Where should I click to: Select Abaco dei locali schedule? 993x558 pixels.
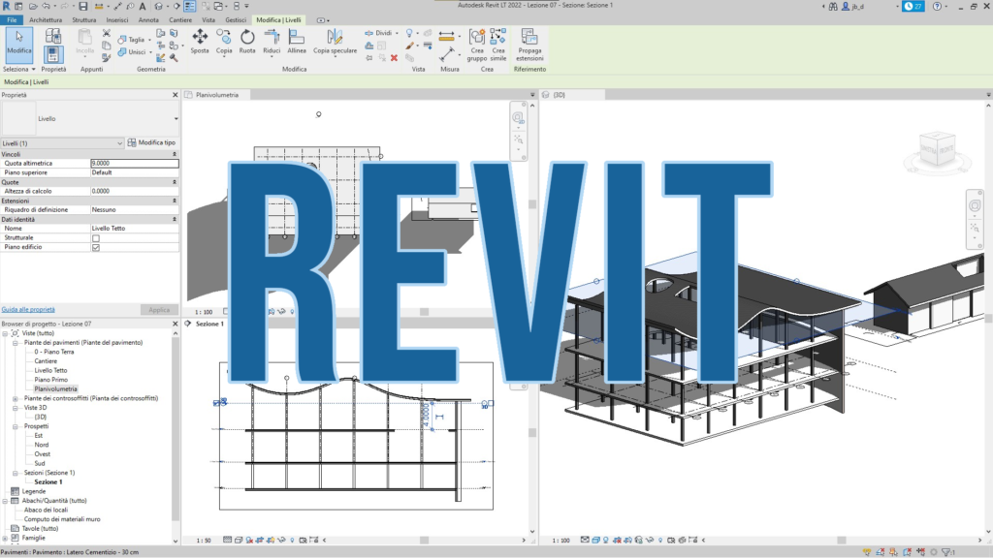(46, 510)
